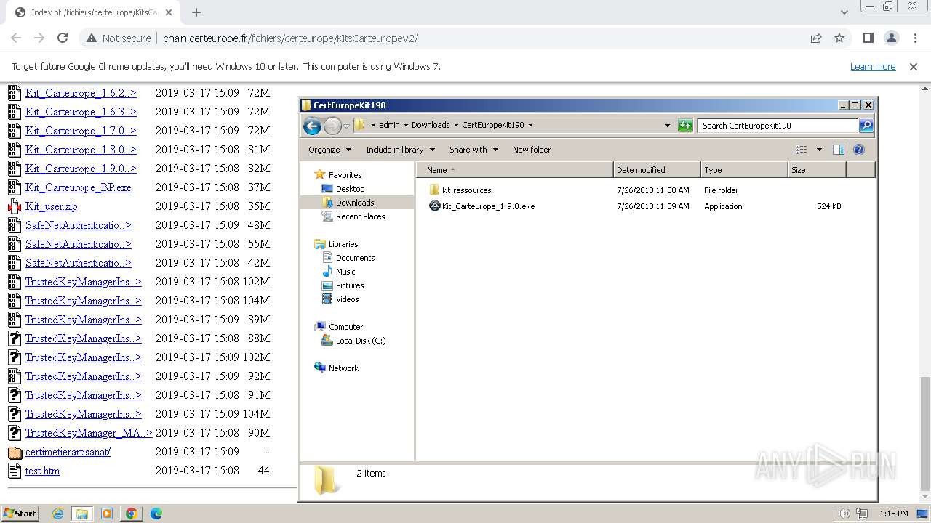The height and width of the screenshot is (523, 931).
Task: Expand the Explorer address bar history dropdown
Action: click(667, 126)
